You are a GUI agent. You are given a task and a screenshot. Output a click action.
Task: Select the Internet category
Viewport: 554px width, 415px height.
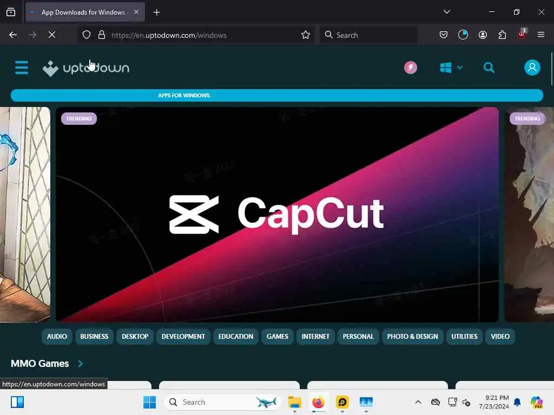coord(315,336)
